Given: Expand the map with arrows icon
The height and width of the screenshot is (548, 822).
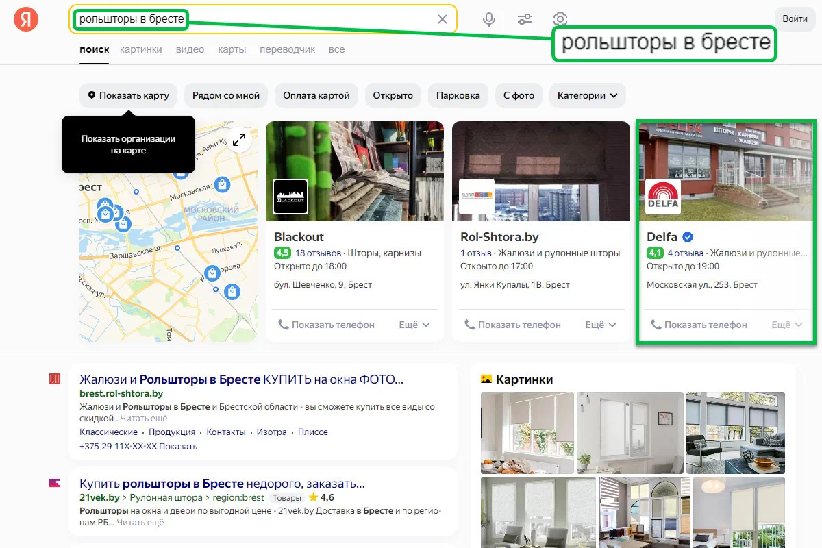Looking at the screenshot, I should (x=239, y=140).
